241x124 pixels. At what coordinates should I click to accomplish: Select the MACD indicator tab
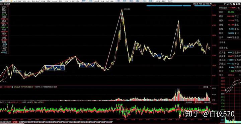click(15, 122)
